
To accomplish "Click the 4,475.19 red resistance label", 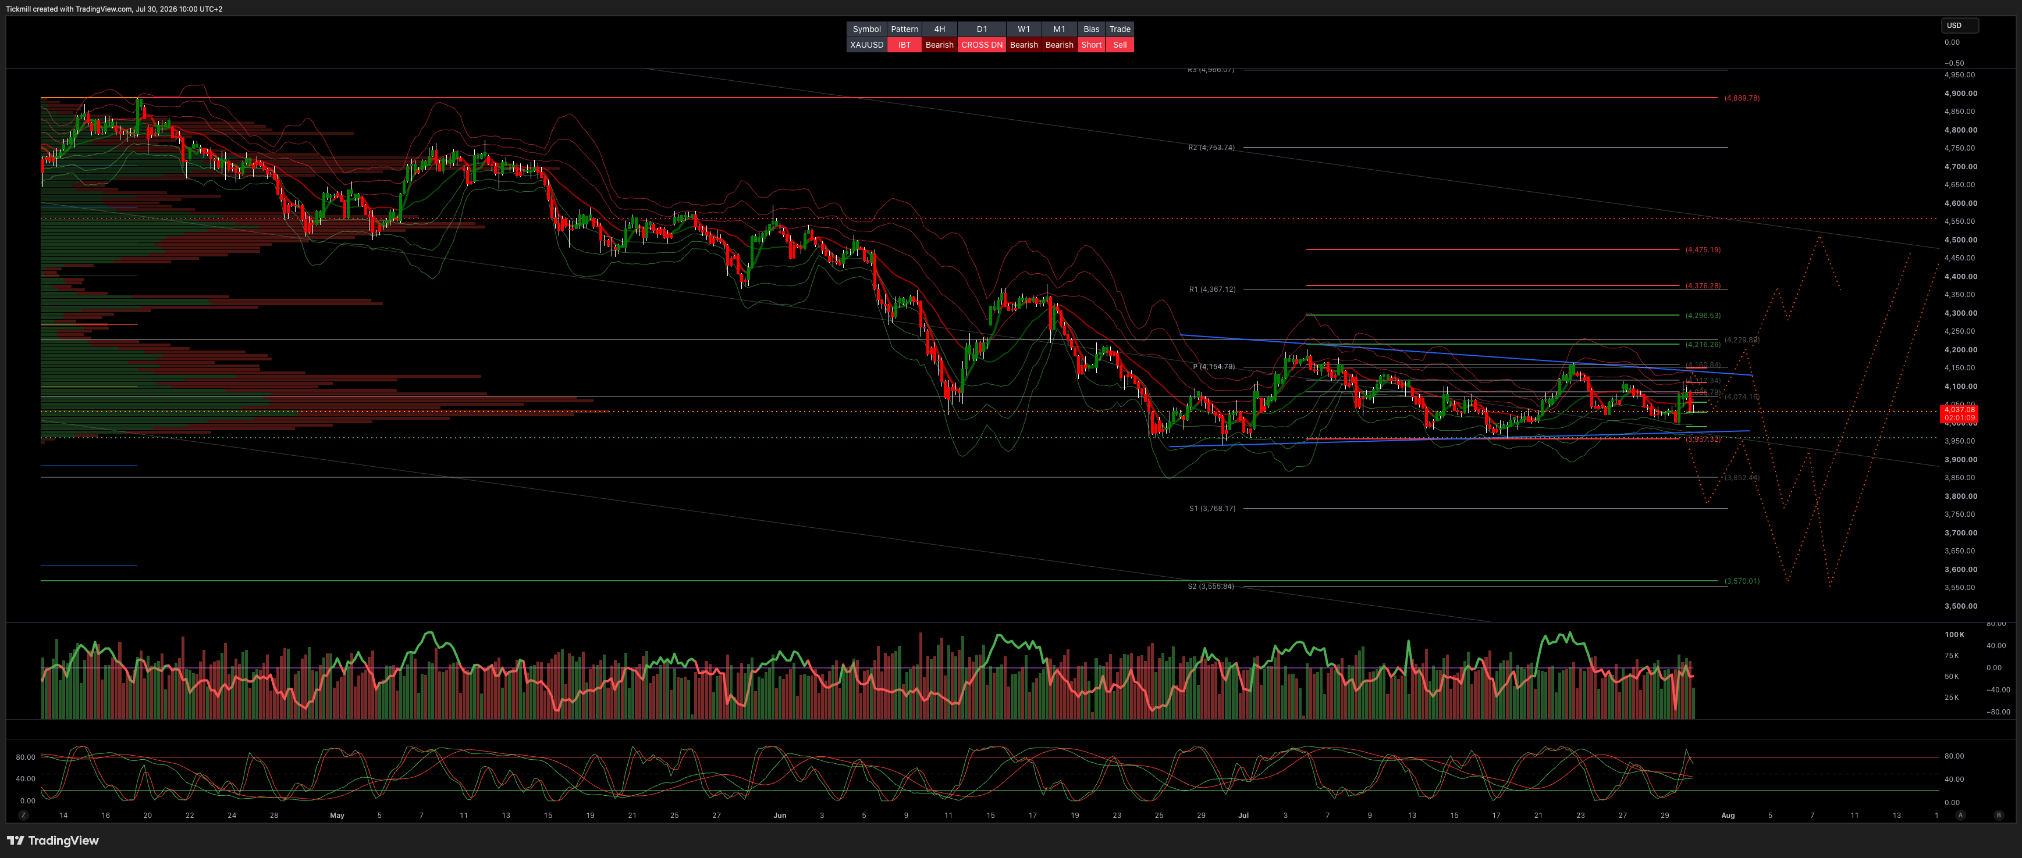I will pyautogui.click(x=1703, y=249).
